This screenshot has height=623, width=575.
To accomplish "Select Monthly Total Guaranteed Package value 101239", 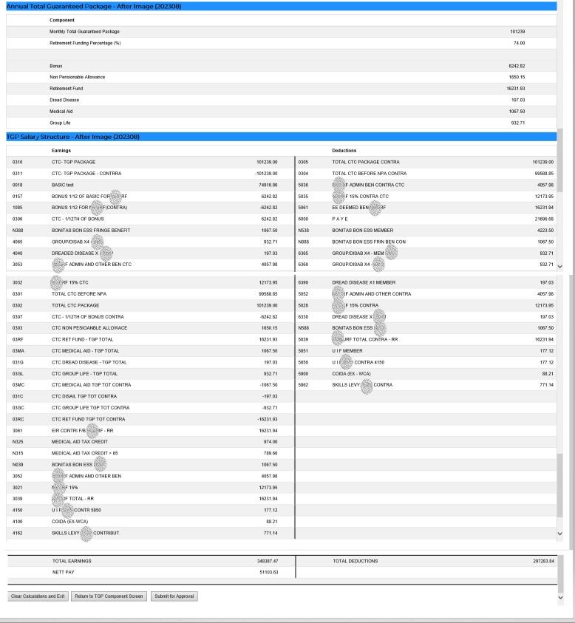I will 517,32.
